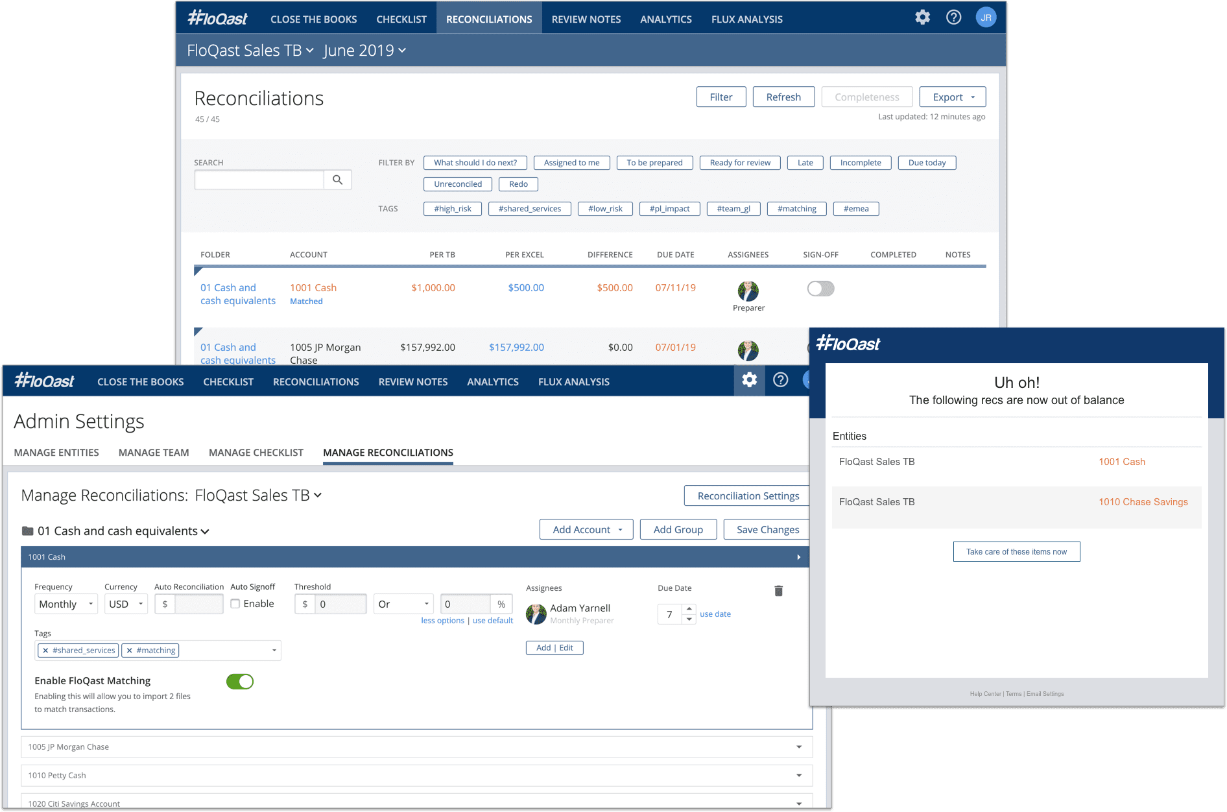Screen dimensions: 1227x812
Task: Click search magnifier icon button
Action: (x=337, y=180)
